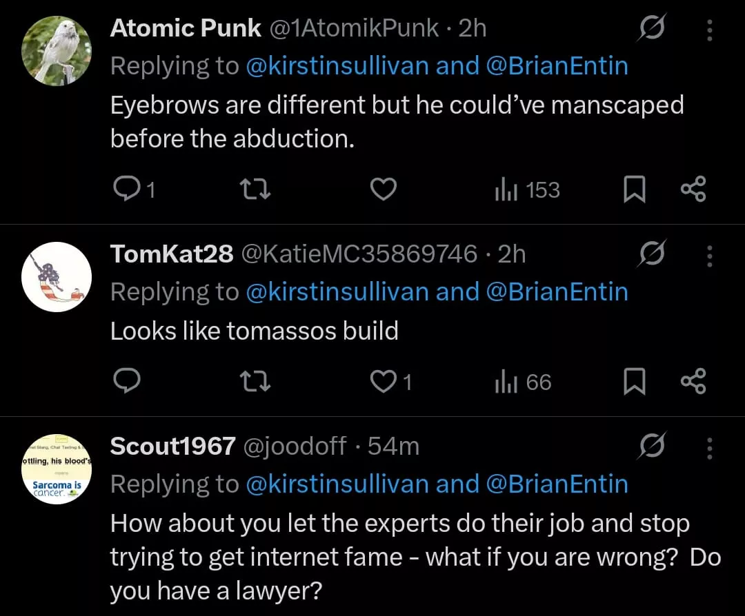
Task: Retweet TomKat28's tomassos build post
Action: [x=259, y=382]
